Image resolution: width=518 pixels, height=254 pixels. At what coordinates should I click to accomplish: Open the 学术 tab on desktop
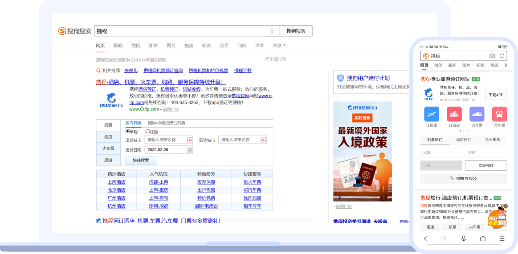click(260, 45)
